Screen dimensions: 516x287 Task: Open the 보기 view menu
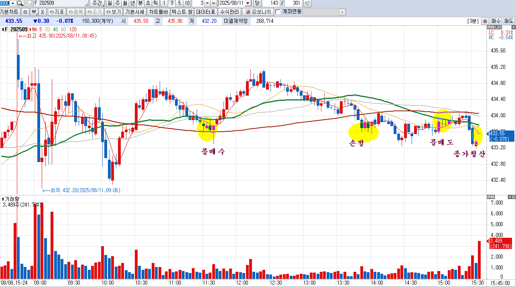click(113, 12)
